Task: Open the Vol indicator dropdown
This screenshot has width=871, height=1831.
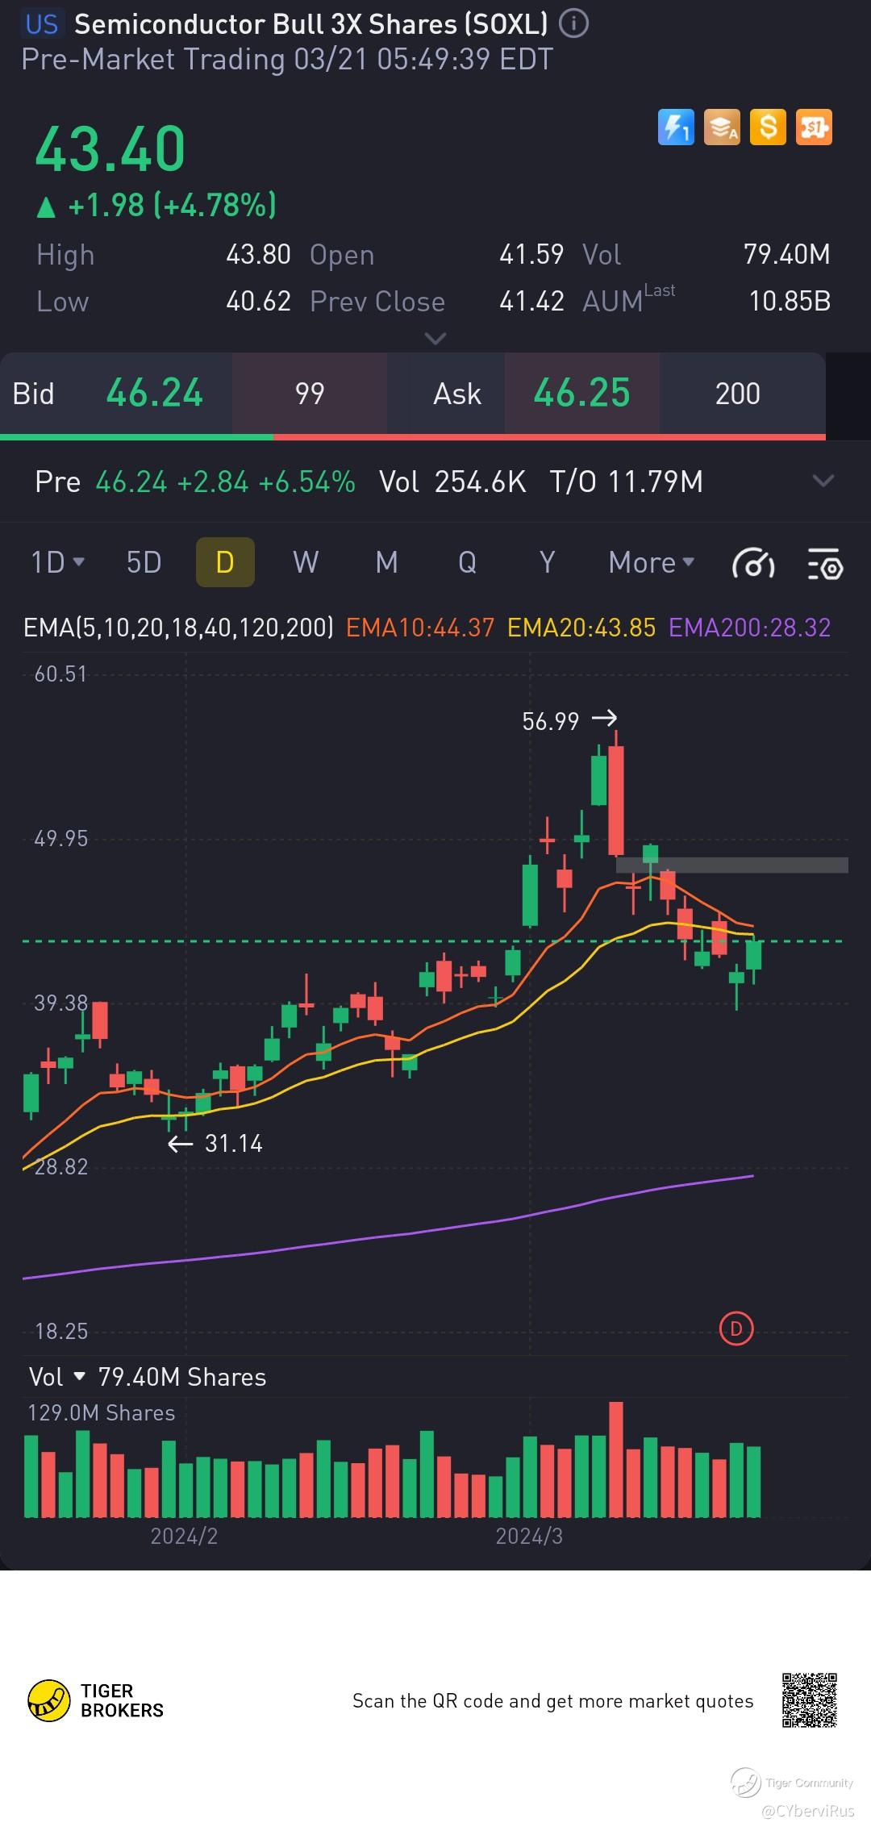Action: (56, 1377)
